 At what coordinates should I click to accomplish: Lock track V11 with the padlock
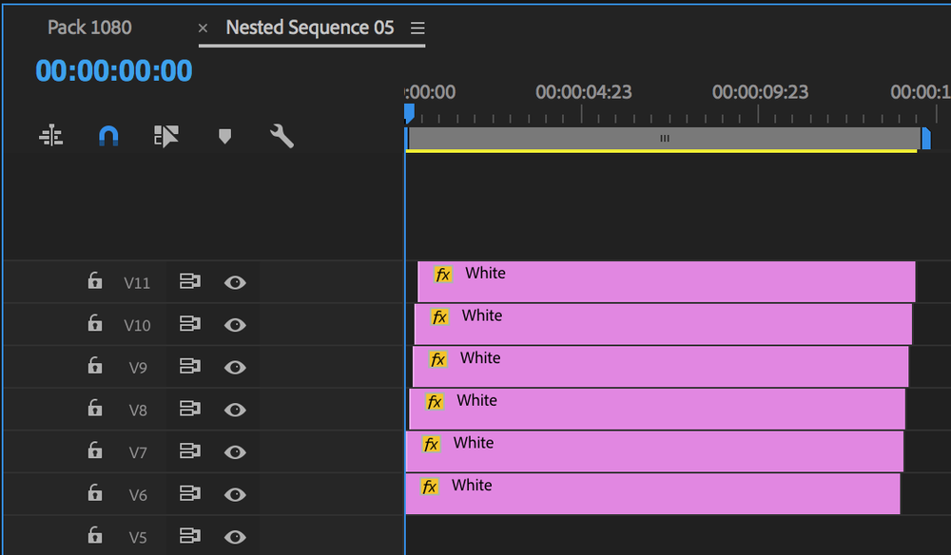click(x=94, y=281)
